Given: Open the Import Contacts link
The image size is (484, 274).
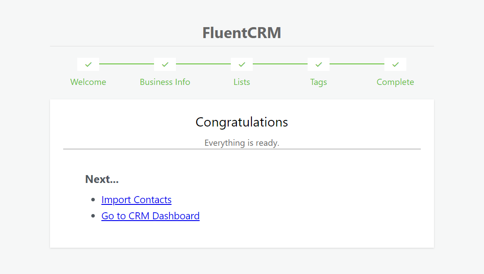Looking at the screenshot, I should point(136,200).
